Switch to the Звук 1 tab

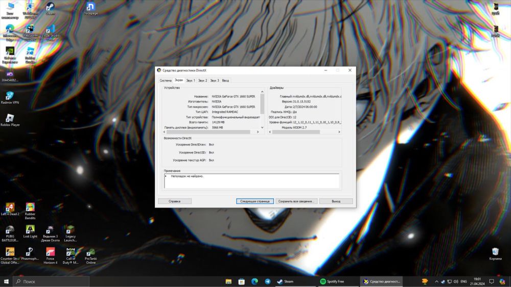pyautogui.click(x=191, y=80)
